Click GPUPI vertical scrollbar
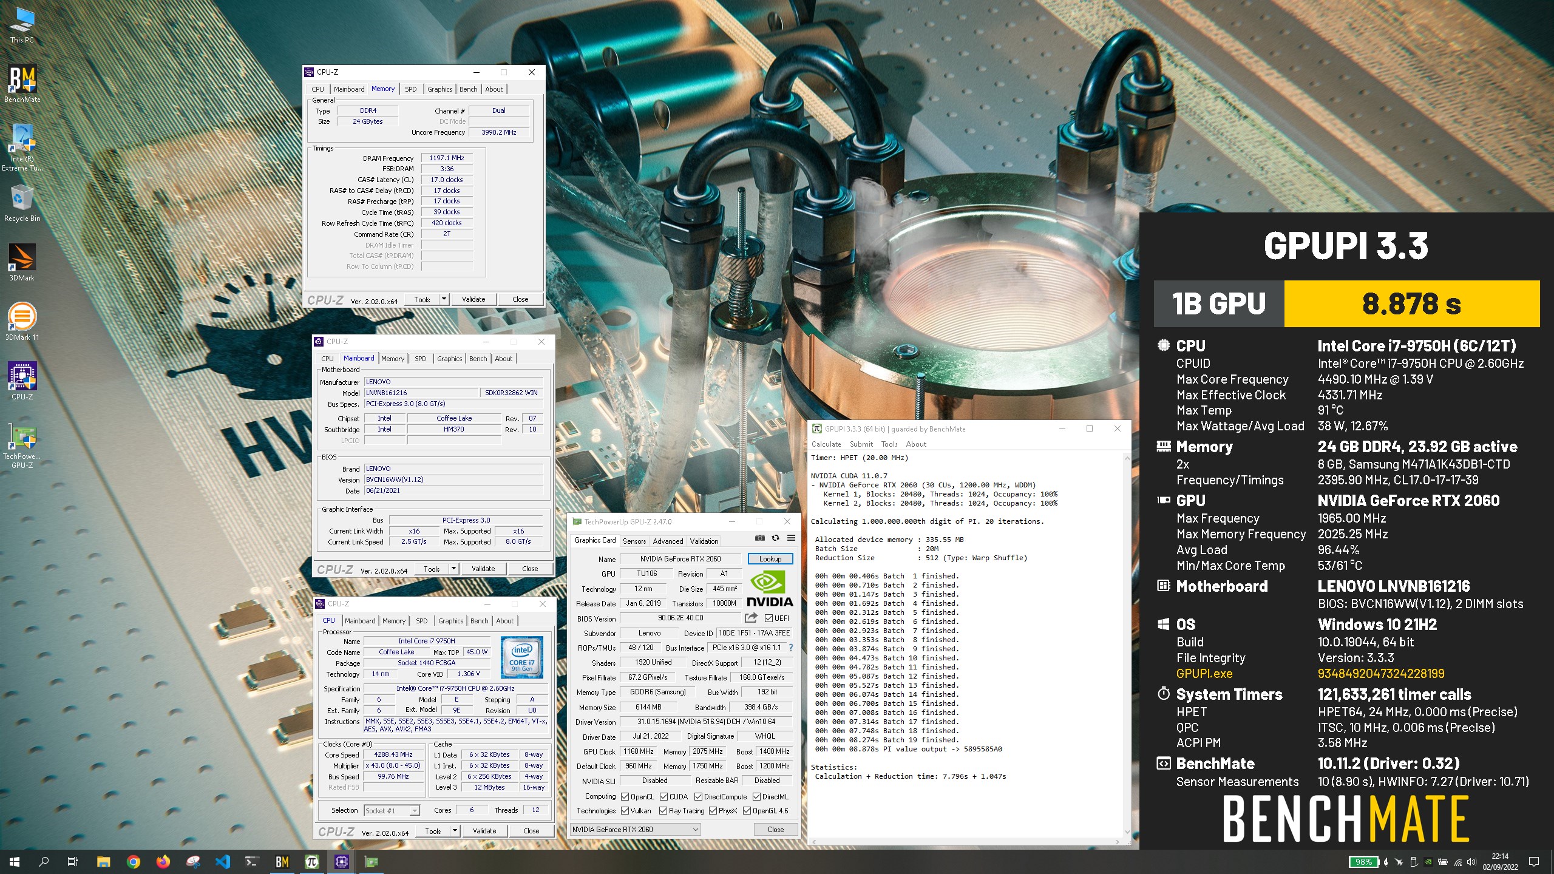This screenshot has height=874, width=1554. [1127, 644]
